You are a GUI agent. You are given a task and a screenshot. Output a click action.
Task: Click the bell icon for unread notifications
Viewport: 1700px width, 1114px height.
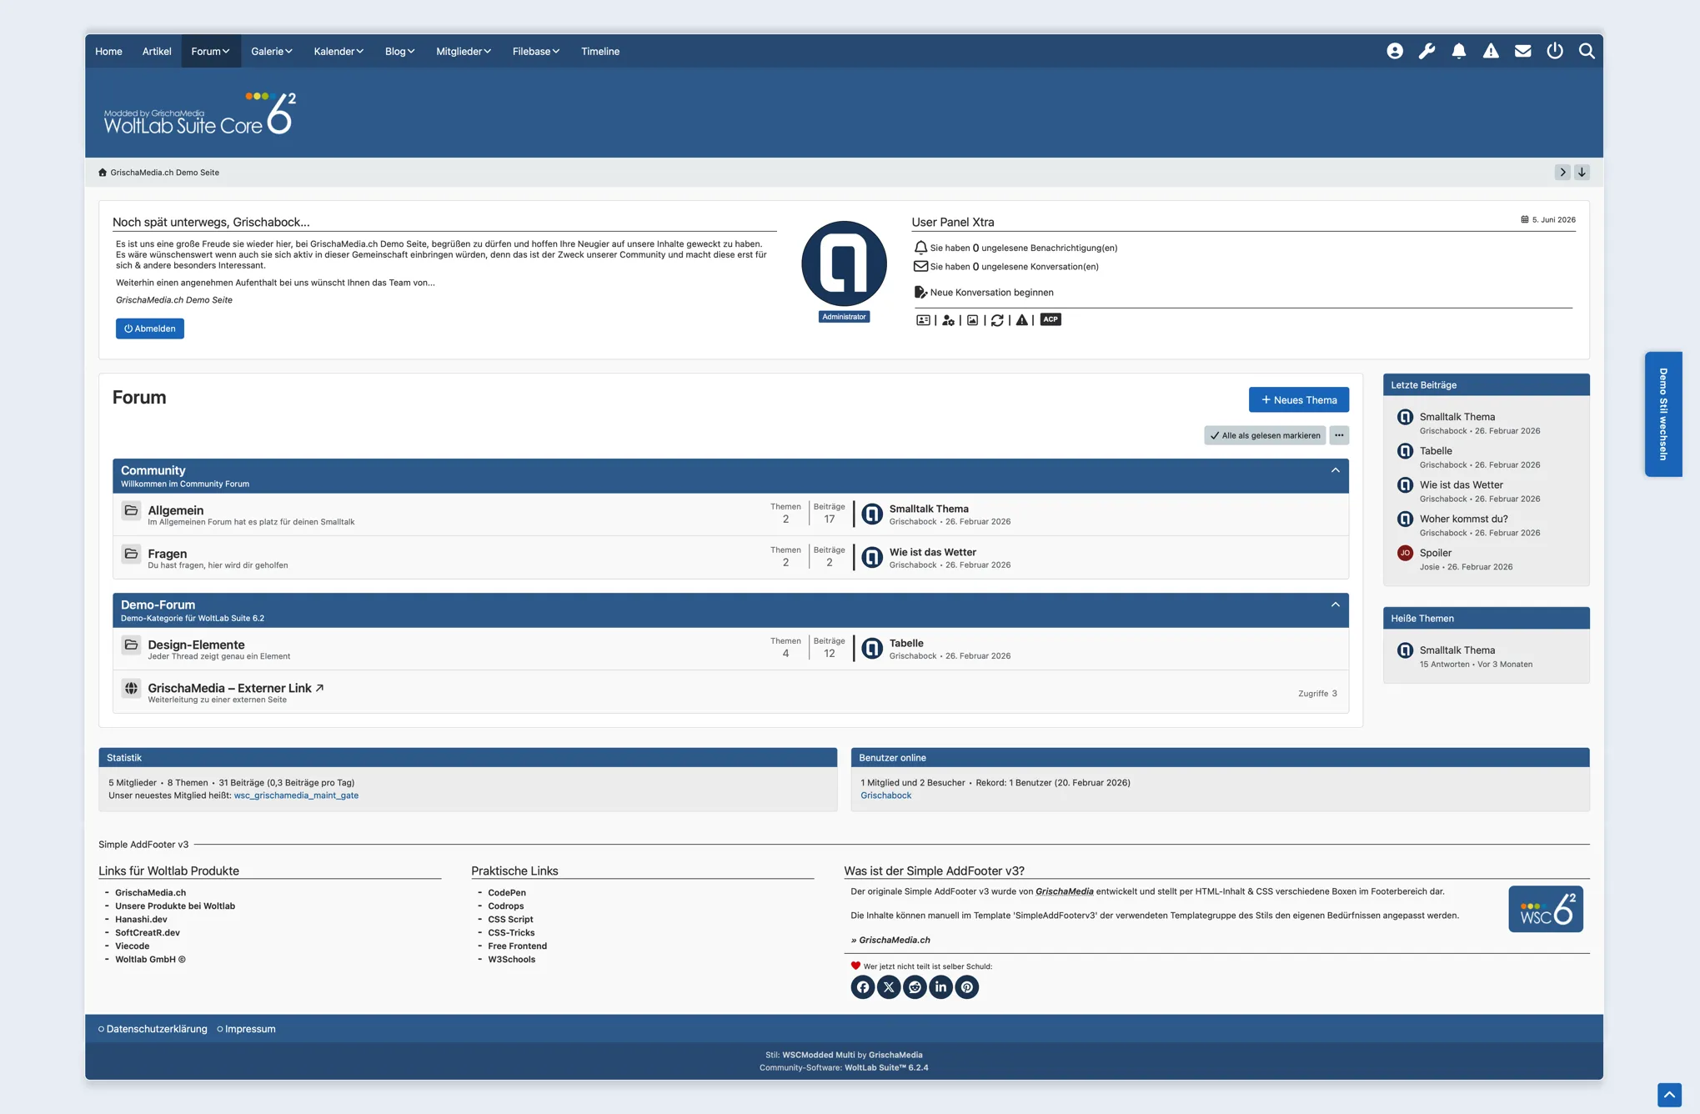point(920,248)
